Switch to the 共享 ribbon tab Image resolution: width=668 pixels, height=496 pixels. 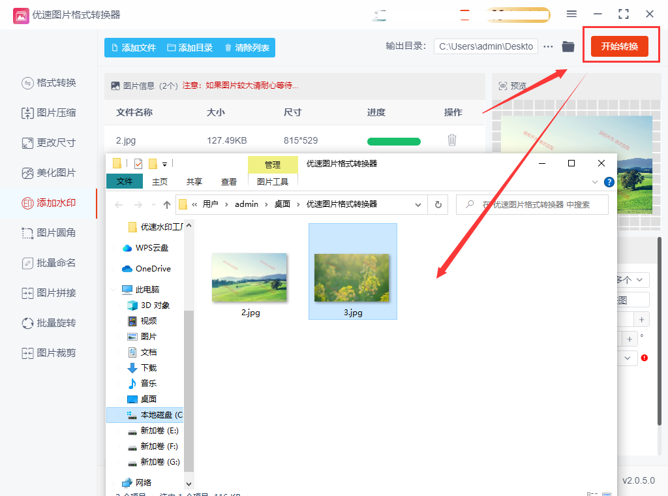pos(194,182)
